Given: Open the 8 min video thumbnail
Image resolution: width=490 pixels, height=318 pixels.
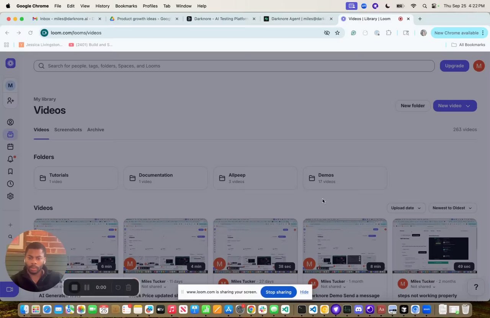Looking at the screenshot, I should pyautogui.click(x=345, y=246).
